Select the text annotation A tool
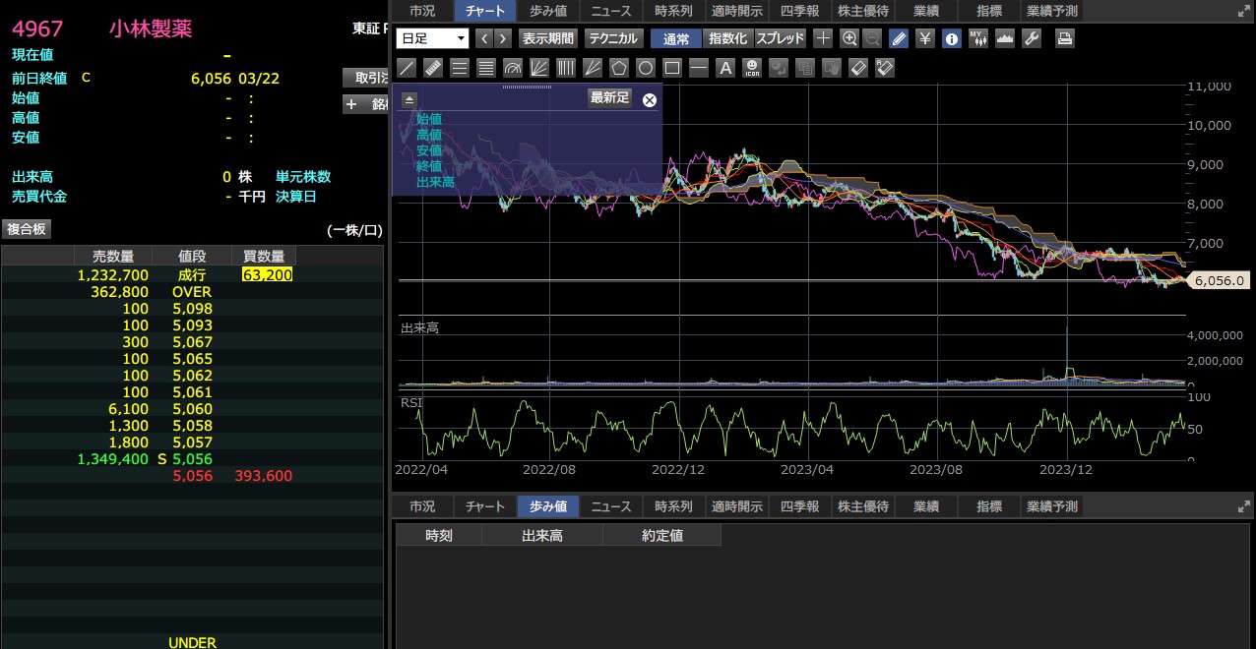 click(x=725, y=68)
